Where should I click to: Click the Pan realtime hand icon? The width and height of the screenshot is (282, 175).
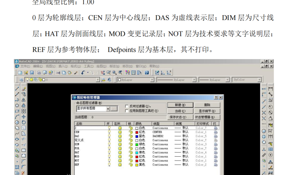tap(103, 73)
